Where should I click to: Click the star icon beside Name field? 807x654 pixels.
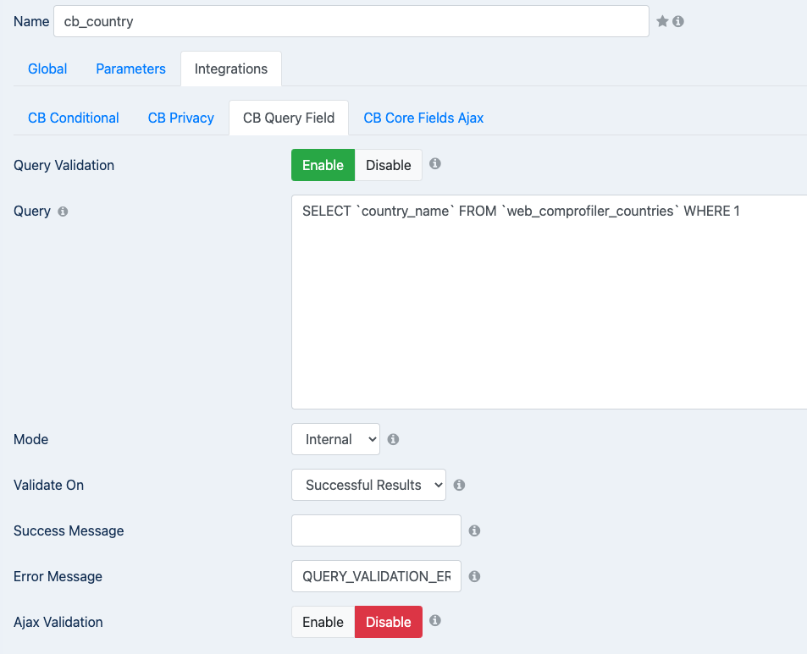tap(662, 21)
